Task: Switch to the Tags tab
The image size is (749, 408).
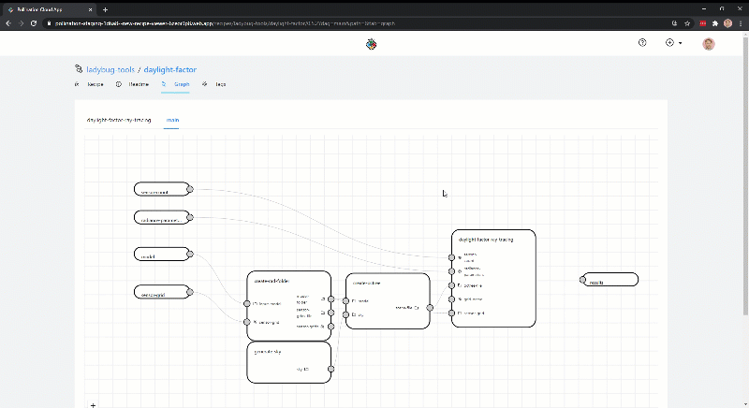Action: pyautogui.click(x=214, y=84)
